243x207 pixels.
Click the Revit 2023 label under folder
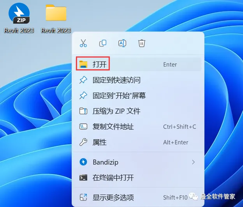pyautogui.click(x=56, y=30)
